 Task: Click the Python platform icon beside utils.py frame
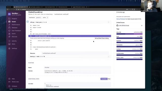[28, 21]
